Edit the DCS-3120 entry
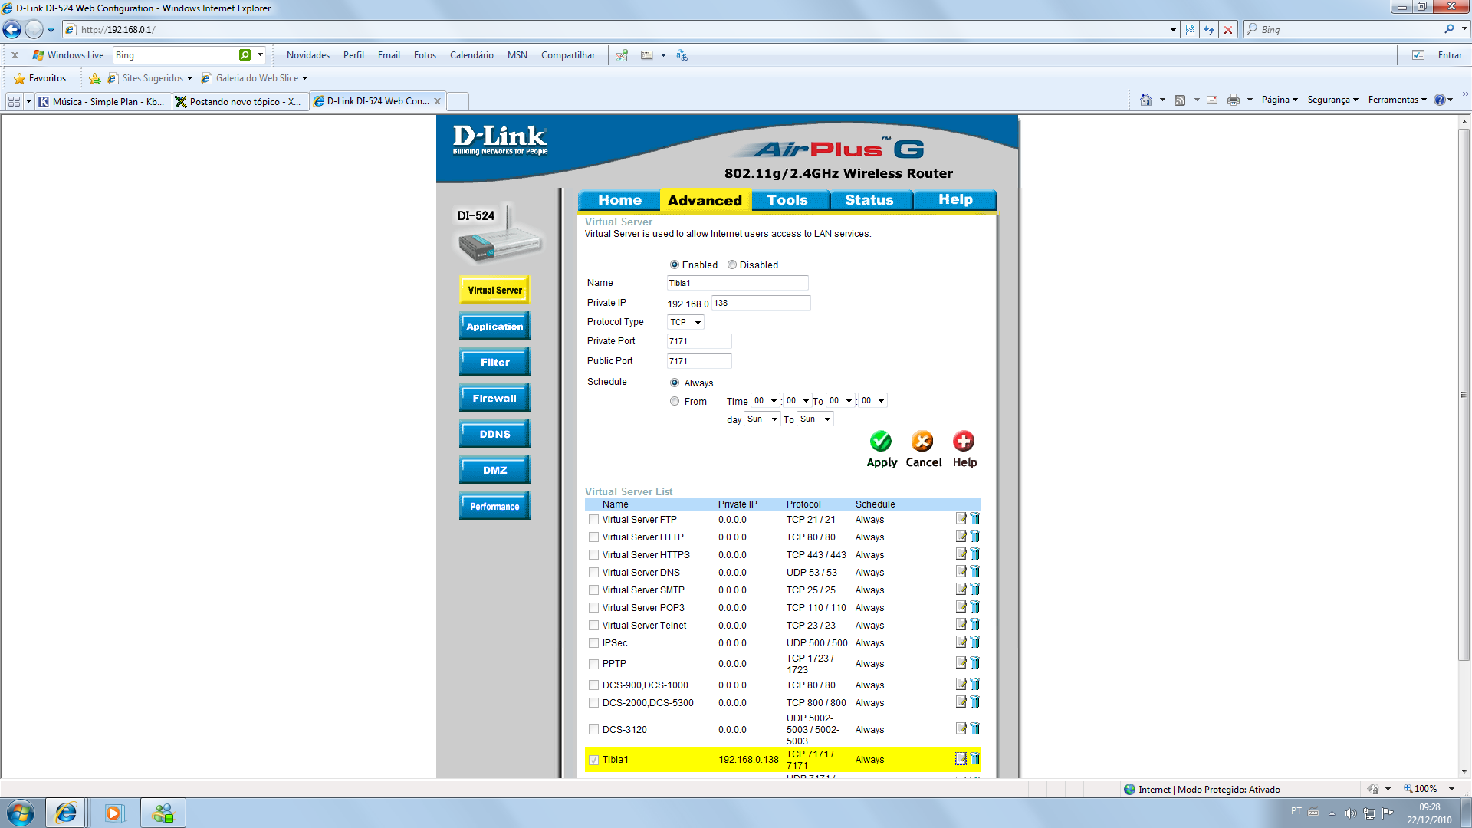This screenshot has width=1472, height=828. pyautogui.click(x=961, y=728)
